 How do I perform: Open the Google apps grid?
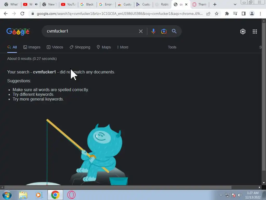tap(255, 32)
